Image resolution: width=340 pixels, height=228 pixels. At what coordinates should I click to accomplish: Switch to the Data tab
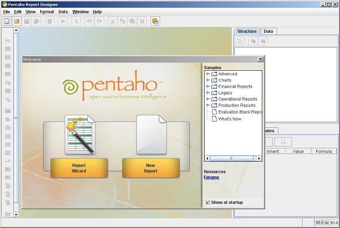tap(268, 31)
